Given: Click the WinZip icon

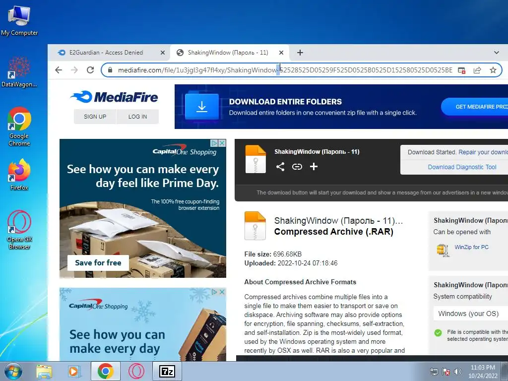Looking at the screenshot, I should pos(443,250).
